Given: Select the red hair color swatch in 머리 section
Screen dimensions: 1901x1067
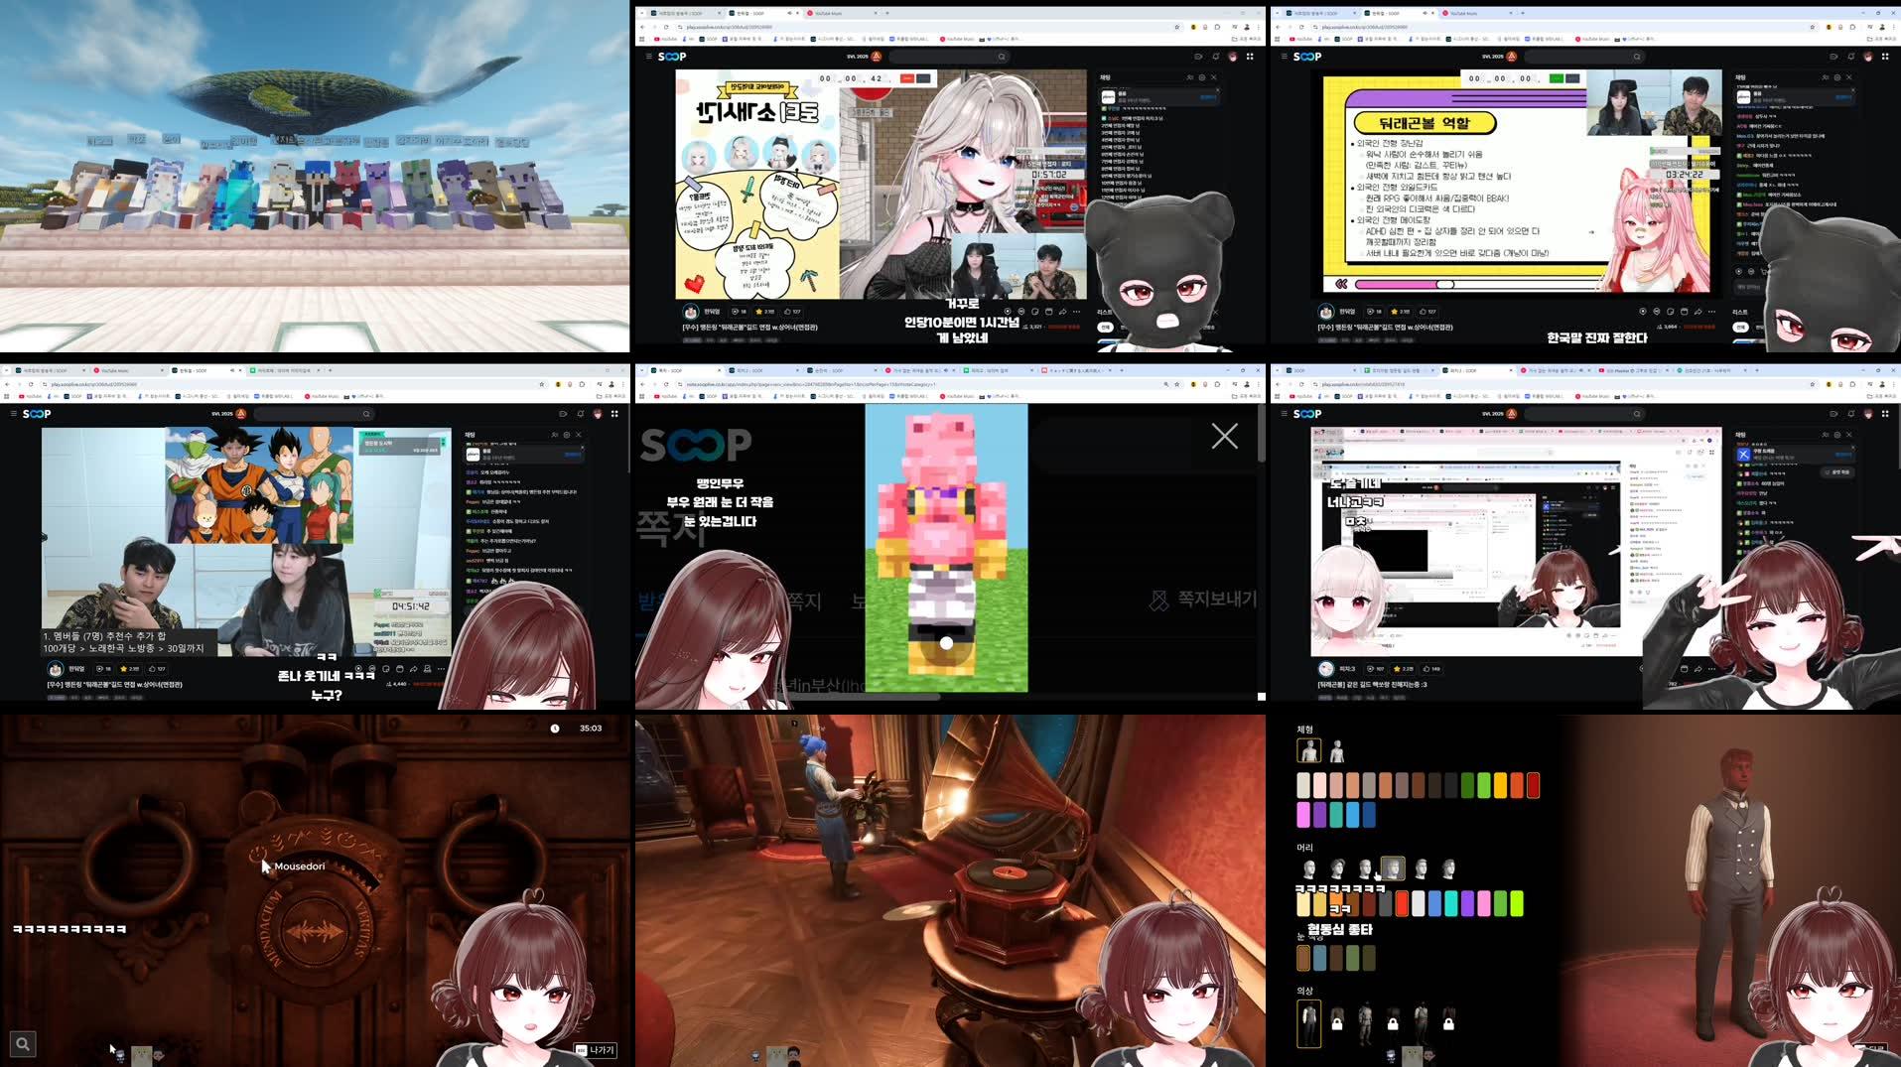Looking at the screenshot, I should pyautogui.click(x=1402, y=903).
